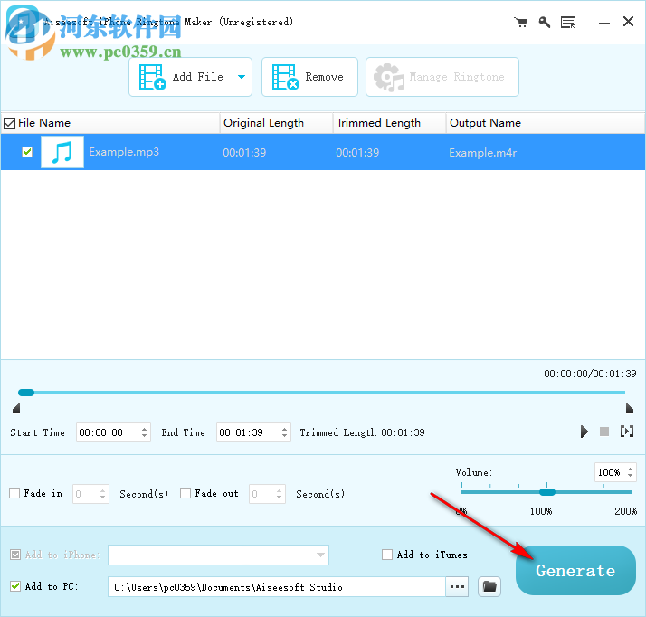This screenshot has height=617, width=646.
Task: Click the original length 00:01:39 cell
Action: point(244,153)
